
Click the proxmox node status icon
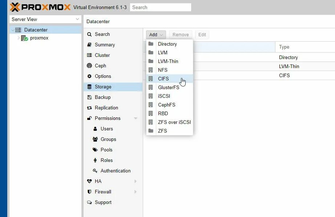[x=24, y=38]
